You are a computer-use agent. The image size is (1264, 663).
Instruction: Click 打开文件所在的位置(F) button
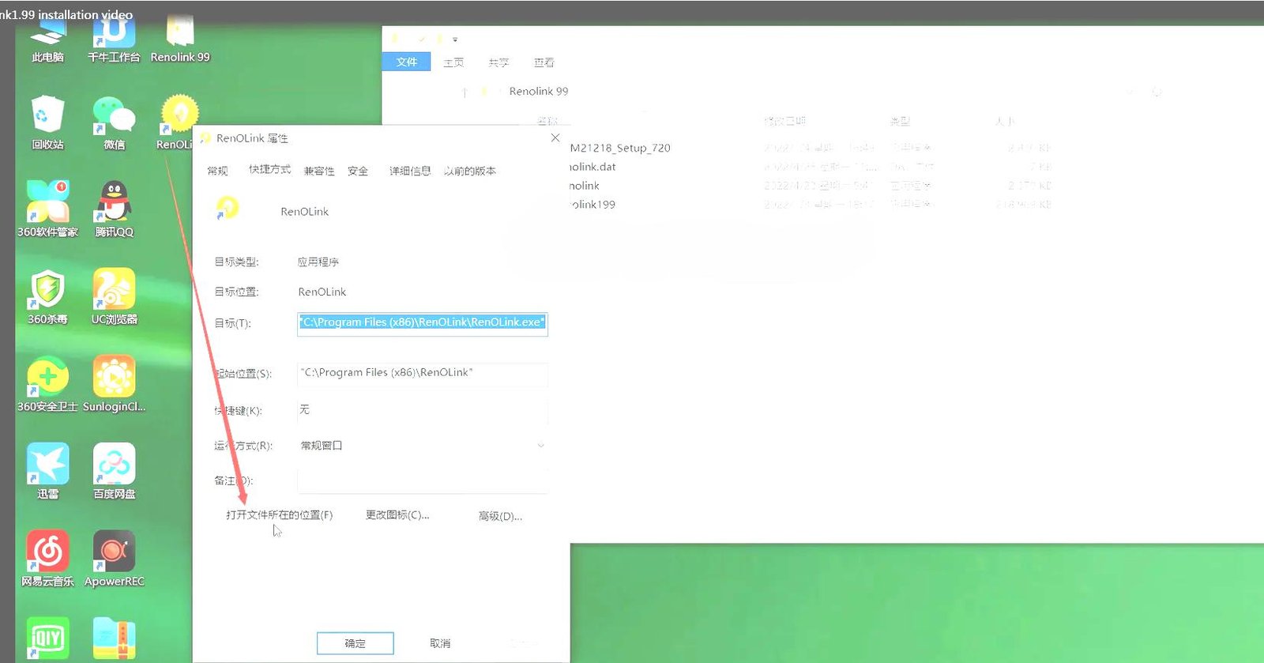(279, 515)
